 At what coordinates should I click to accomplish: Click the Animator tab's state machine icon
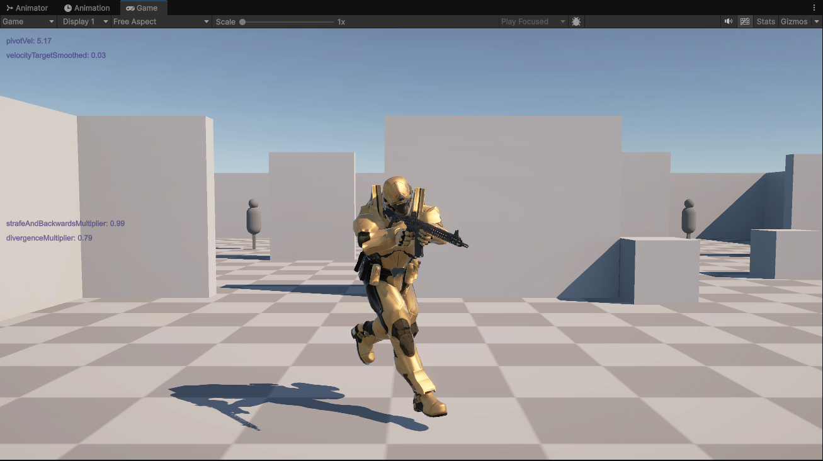tap(9, 8)
